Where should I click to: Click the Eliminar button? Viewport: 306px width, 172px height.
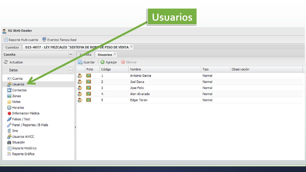[129, 62]
